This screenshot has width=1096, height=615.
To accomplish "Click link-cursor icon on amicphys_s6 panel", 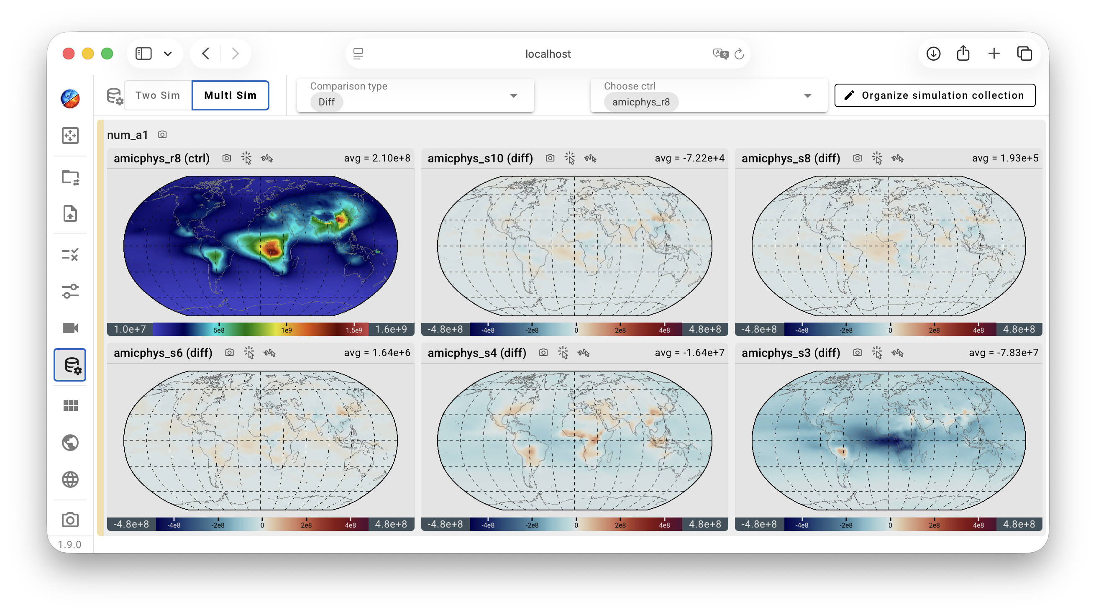I will point(270,353).
